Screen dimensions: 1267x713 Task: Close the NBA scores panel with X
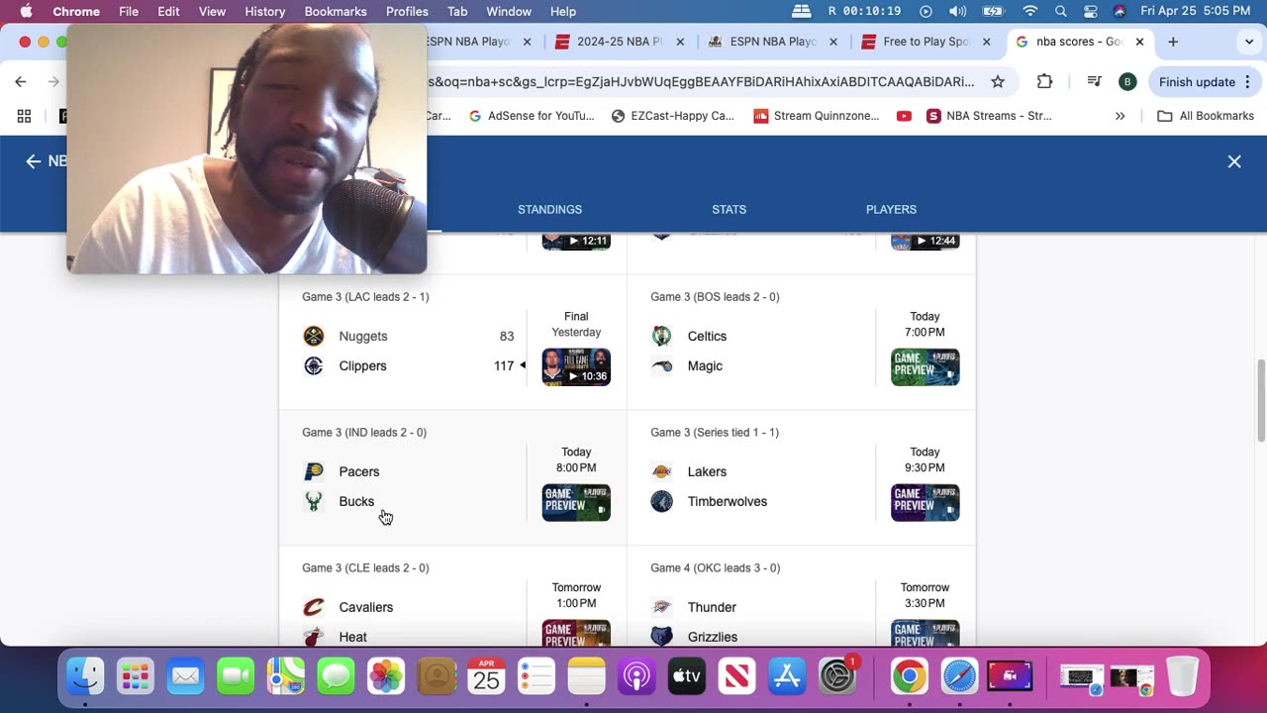tap(1234, 161)
